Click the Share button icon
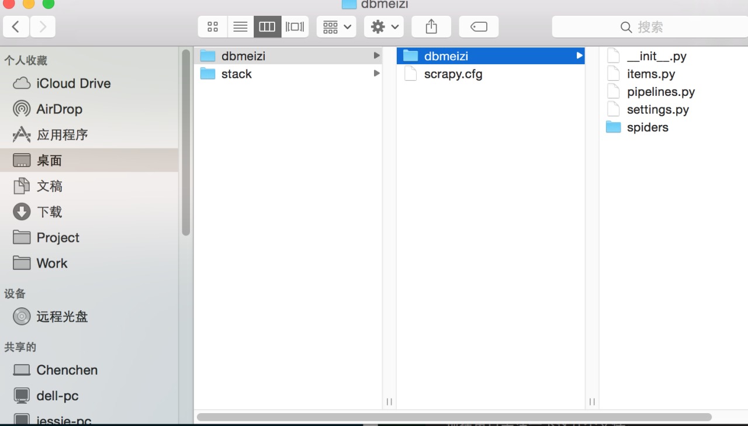 [x=431, y=27]
